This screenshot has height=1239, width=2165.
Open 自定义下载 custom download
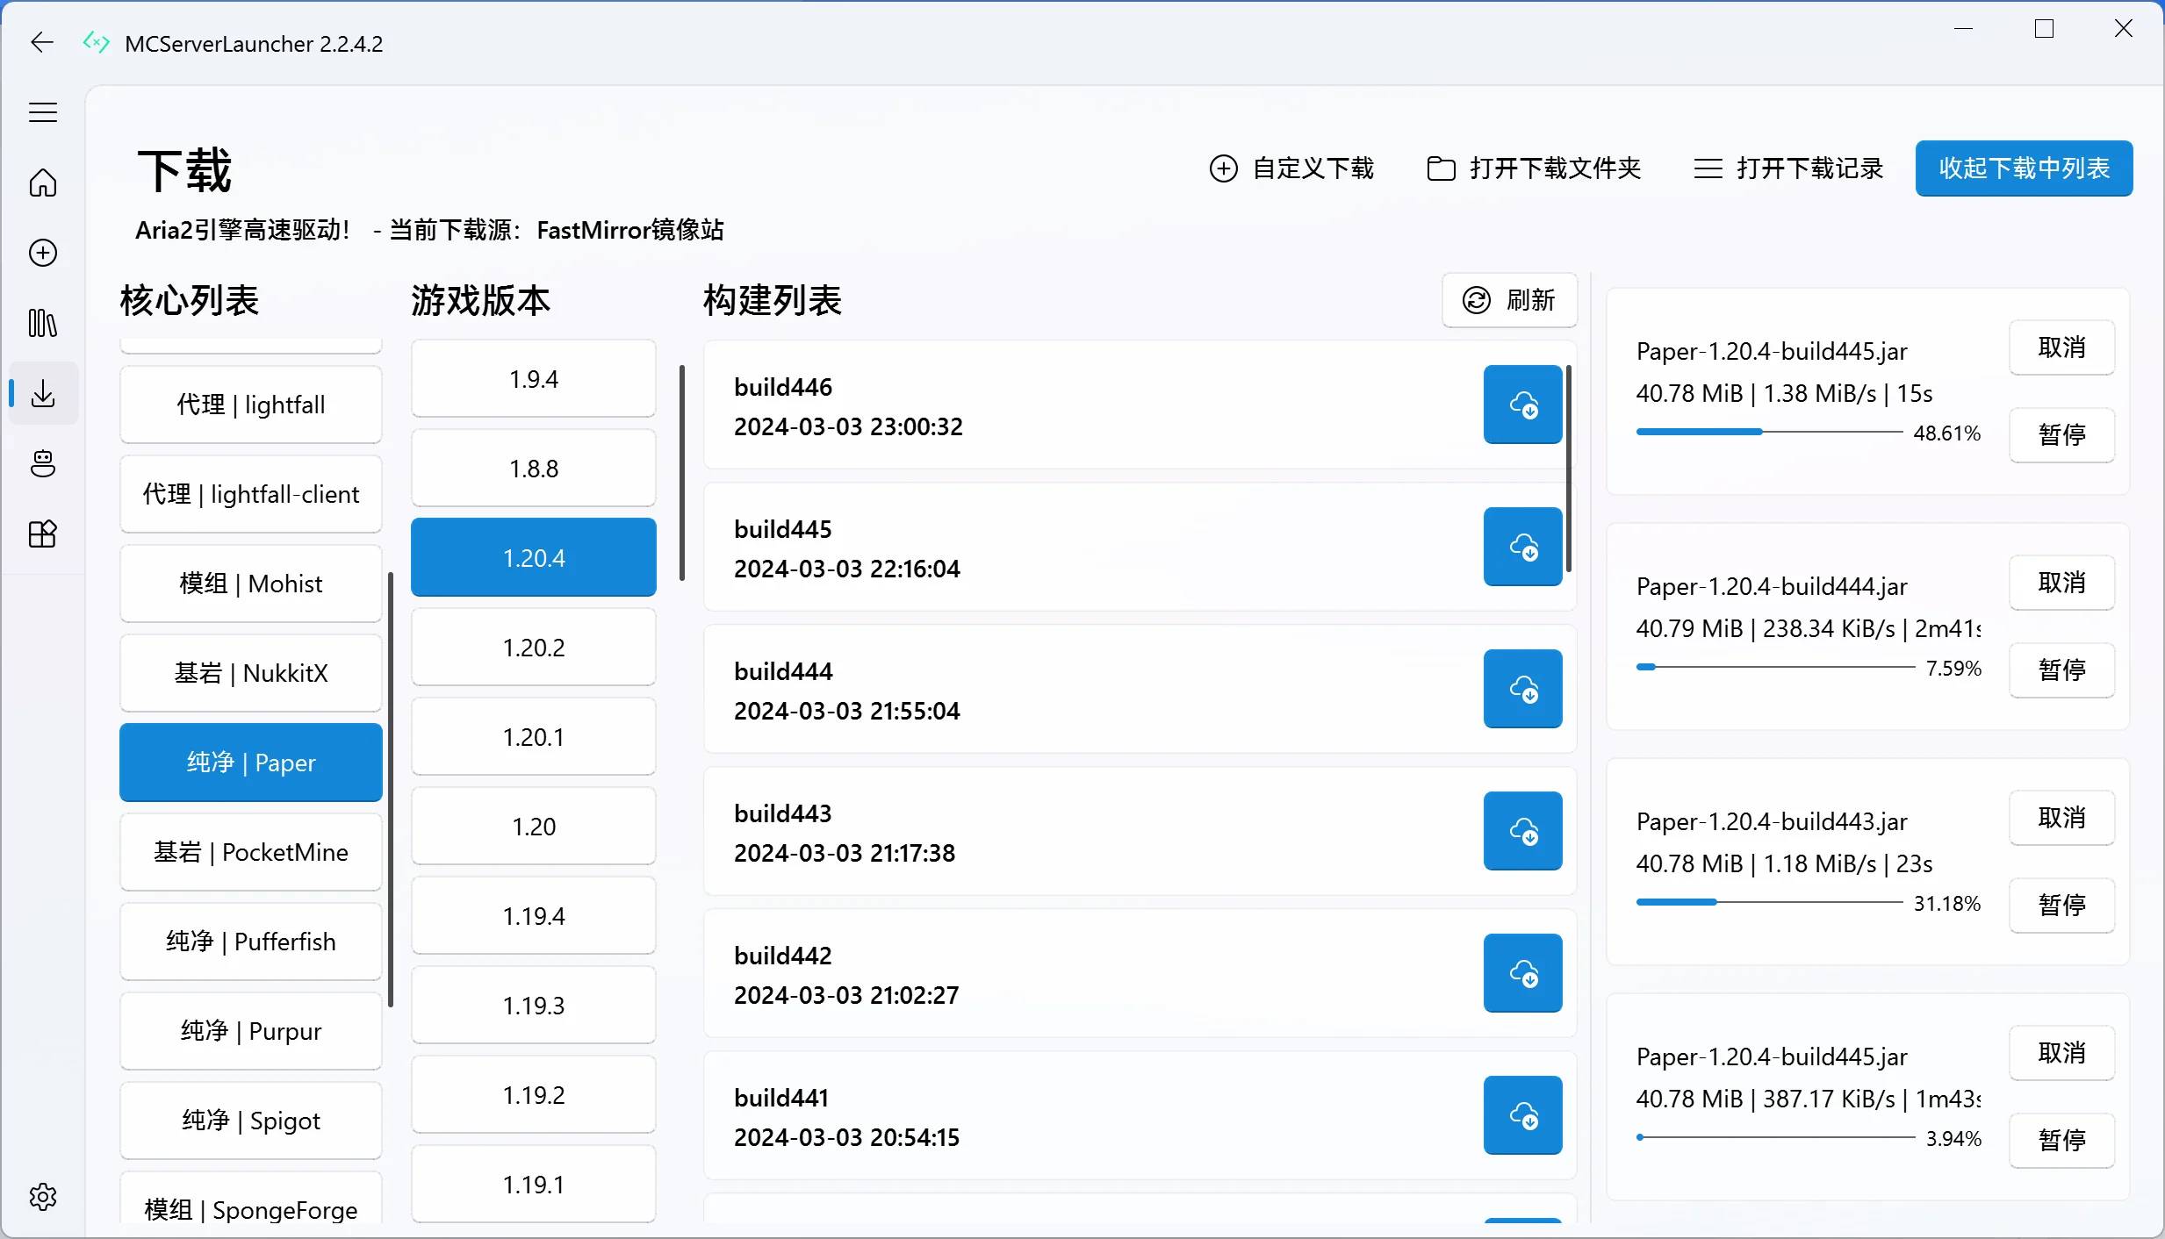pos(1291,168)
